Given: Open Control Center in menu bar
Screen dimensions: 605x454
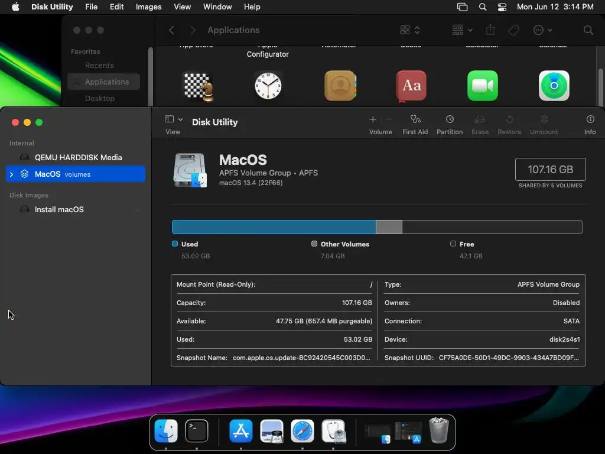Looking at the screenshot, I should [502, 7].
